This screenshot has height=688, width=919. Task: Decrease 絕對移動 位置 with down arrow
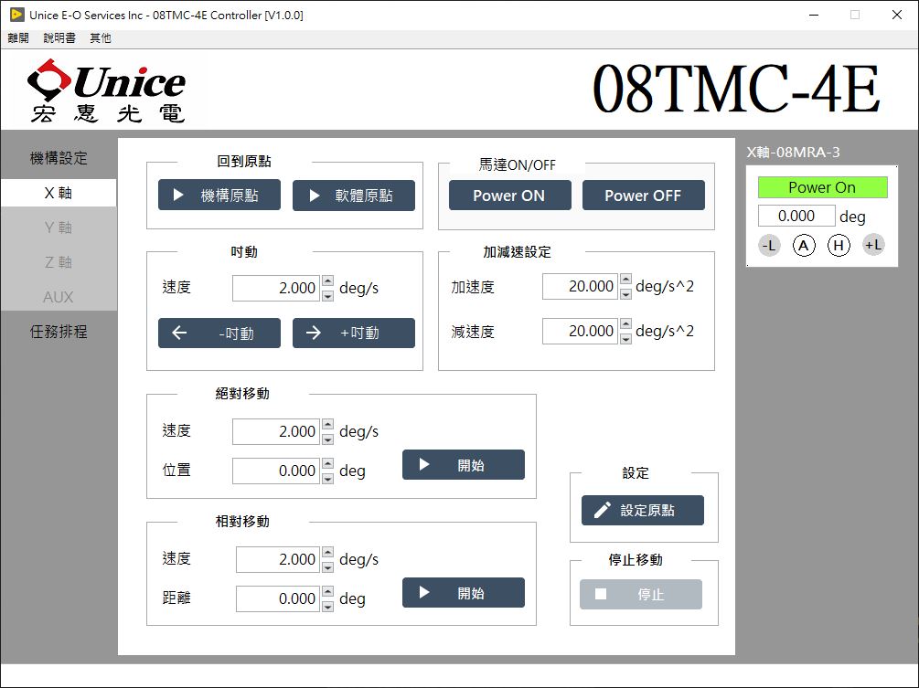point(328,478)
